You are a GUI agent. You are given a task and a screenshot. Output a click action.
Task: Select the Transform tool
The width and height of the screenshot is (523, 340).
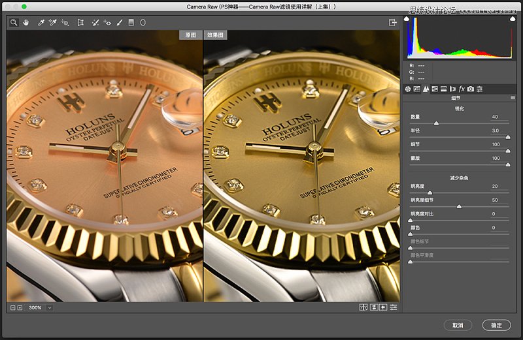point(80,22)
